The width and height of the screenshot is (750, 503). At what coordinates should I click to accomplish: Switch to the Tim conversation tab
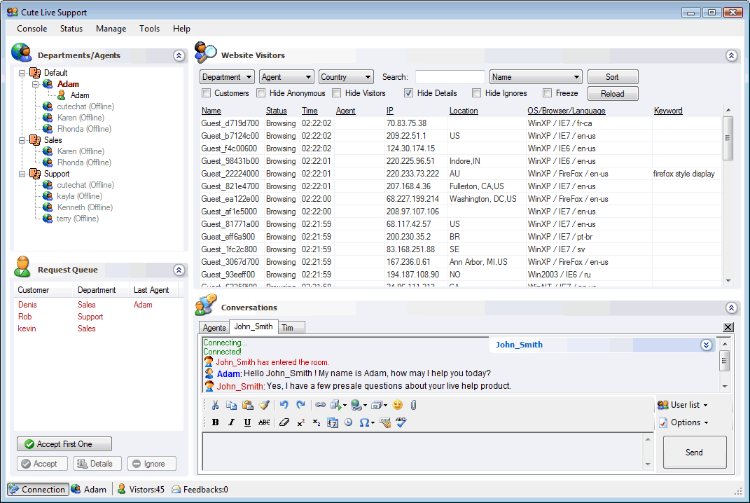[291, 328]
